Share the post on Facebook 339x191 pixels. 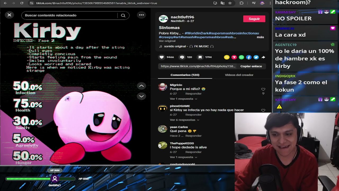[x=248, y=57]
